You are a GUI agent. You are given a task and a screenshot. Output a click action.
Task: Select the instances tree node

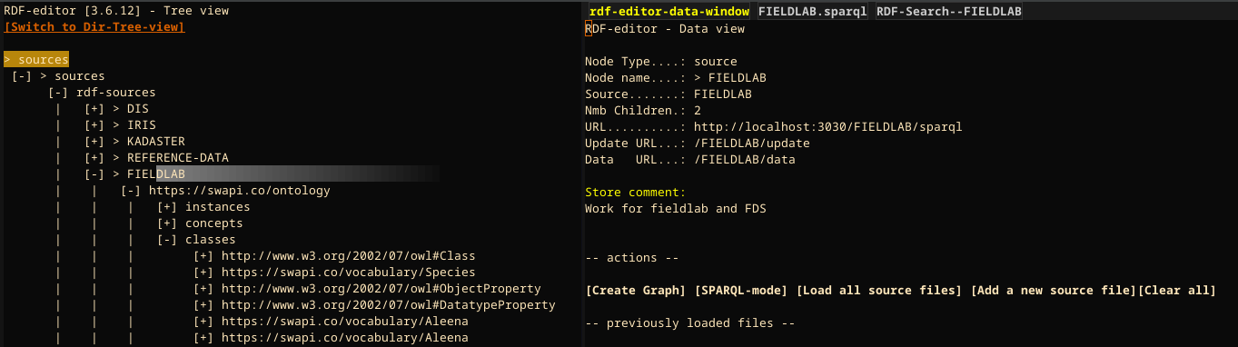click(x=218, y=207)
